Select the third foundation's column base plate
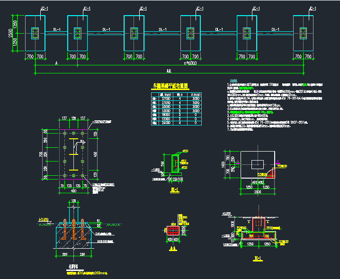340x279 pixels. tap(134, 33)
